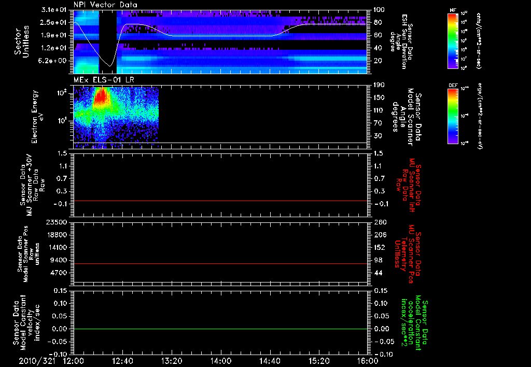The height and width of the screenshot is (367, 531).
Task: Click the red 'MU Scanner Pos Telemetry' label
Action: [x=408, y=254]
